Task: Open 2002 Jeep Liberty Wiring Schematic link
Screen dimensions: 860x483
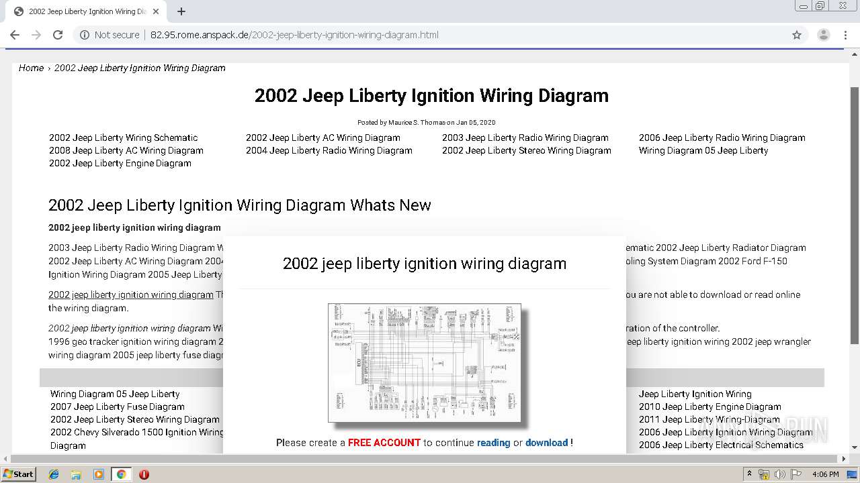Action: (x=124, y=138)
